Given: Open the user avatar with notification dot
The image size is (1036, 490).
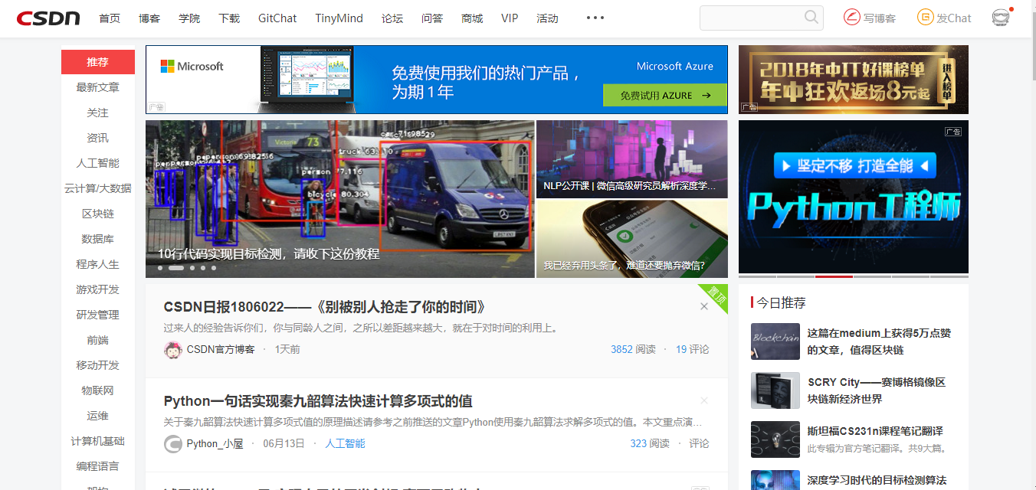Looking at the screenshot, I should tap(1000, 17).
